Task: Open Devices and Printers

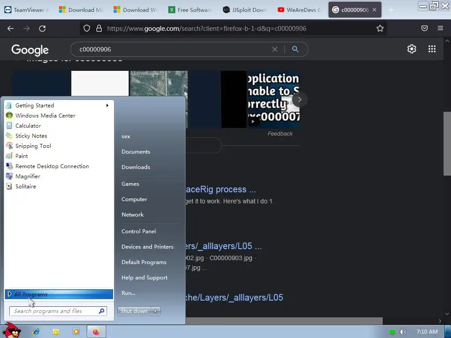Action: pyautogui.click(x=147, y=247)
